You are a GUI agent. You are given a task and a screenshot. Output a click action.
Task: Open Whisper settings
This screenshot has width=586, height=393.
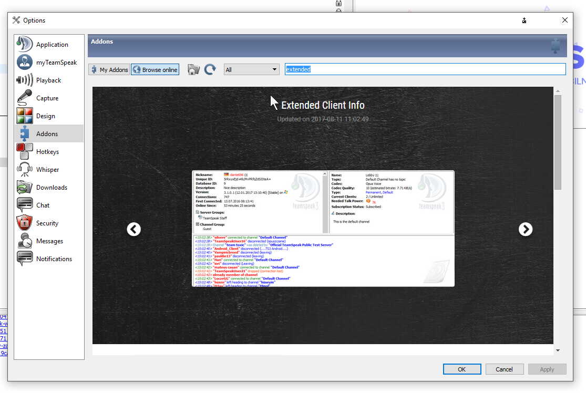pyautogui.click(x=48, y=170)
